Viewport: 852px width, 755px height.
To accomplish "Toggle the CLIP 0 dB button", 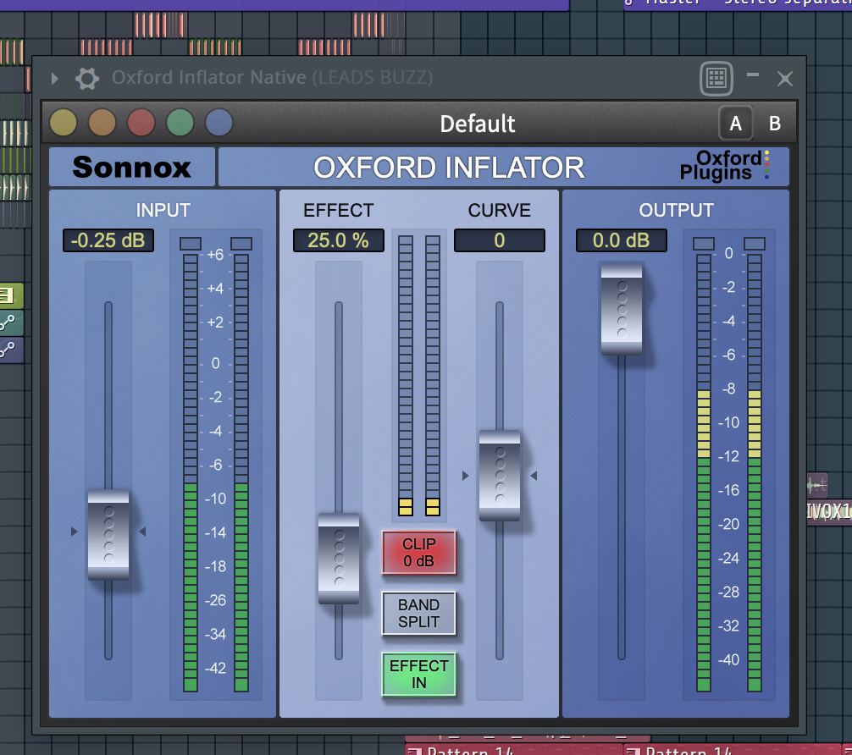I will [x=418, y=553].
